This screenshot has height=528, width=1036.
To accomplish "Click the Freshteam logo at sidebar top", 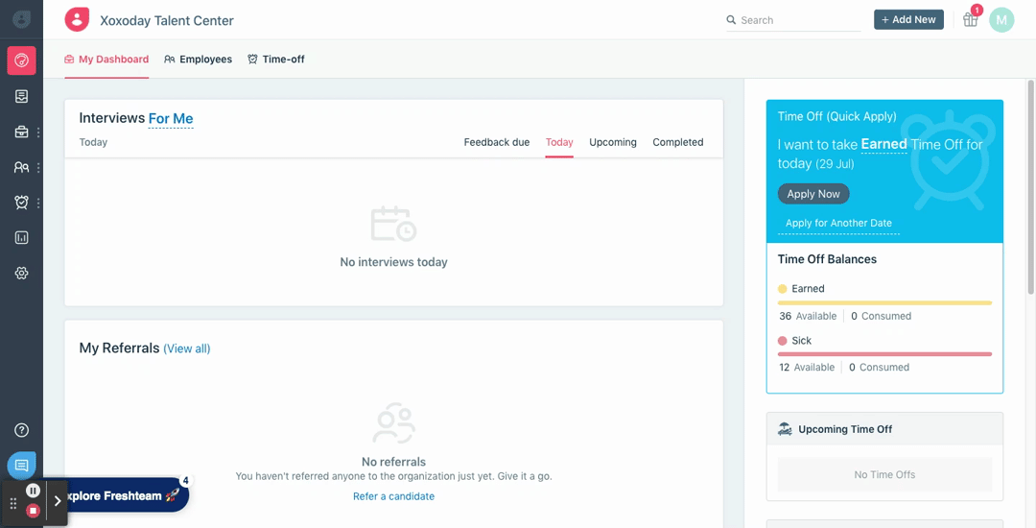I will pyautogui.click(x=21, y=19).
